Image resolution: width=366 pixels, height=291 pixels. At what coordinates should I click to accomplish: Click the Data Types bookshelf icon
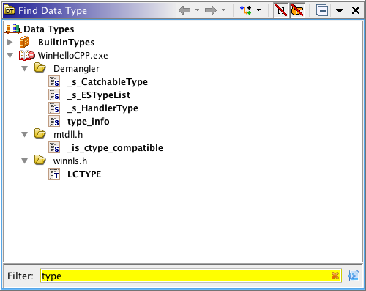coord(13,29)
